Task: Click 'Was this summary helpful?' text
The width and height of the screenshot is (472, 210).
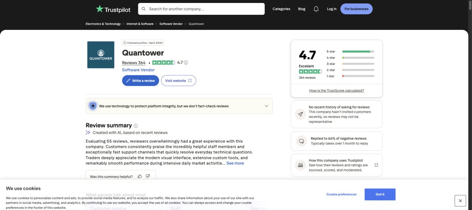Action: point(111,177)
